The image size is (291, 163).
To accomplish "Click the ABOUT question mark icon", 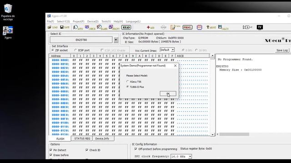I will coord(211,27).
